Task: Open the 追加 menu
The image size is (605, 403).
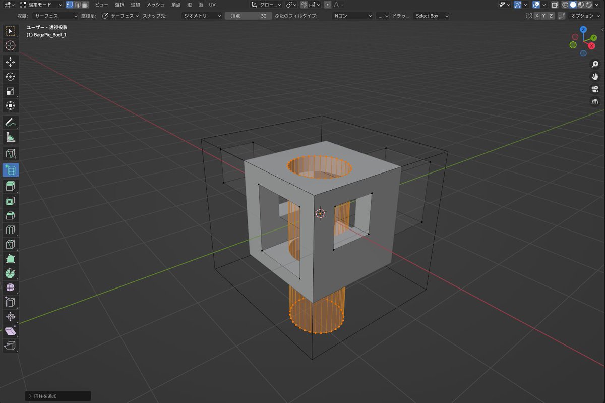Action: (x=136, y=5)
